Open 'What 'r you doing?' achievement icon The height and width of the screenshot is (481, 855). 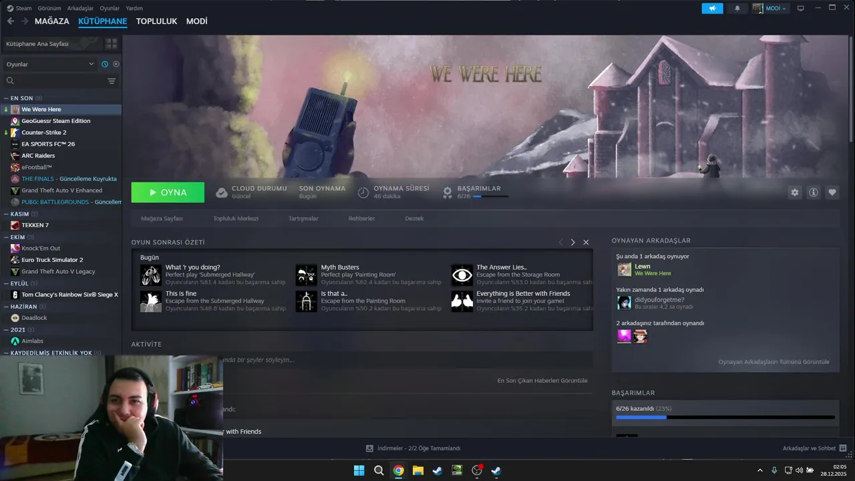(x=151, y=275)
